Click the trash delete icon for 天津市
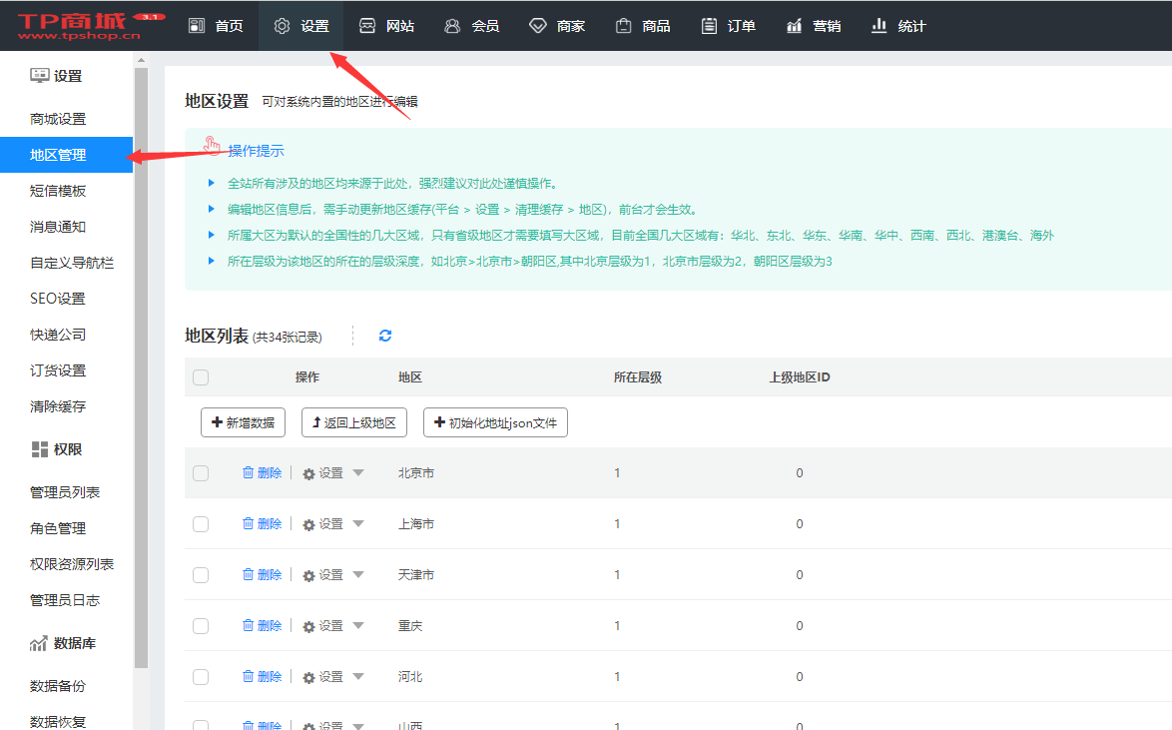 [x=249, y=575]
